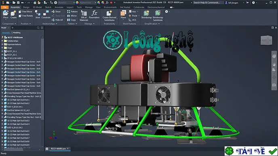278x156 pixels.
Task: Open the Bill of Materials
Action: (84, 16)
